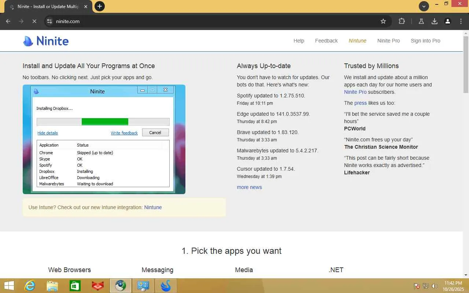469x293 pixels.
Task: Open the Windows Store taskbar icon
Action: pyautogui.click(x=75, y=286)
